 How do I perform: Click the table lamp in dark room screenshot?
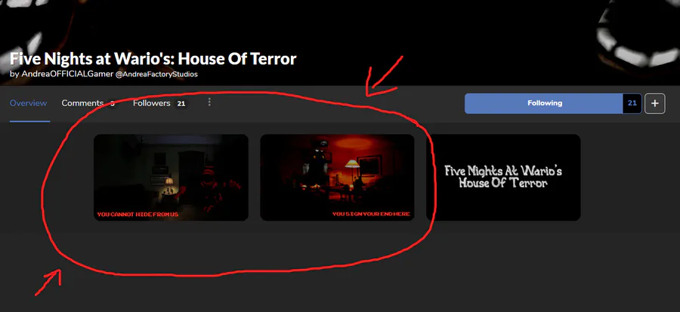click(168, 184)
